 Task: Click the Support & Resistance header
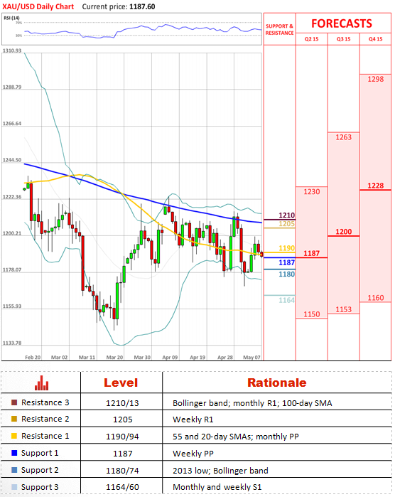[x=279, y=29]
